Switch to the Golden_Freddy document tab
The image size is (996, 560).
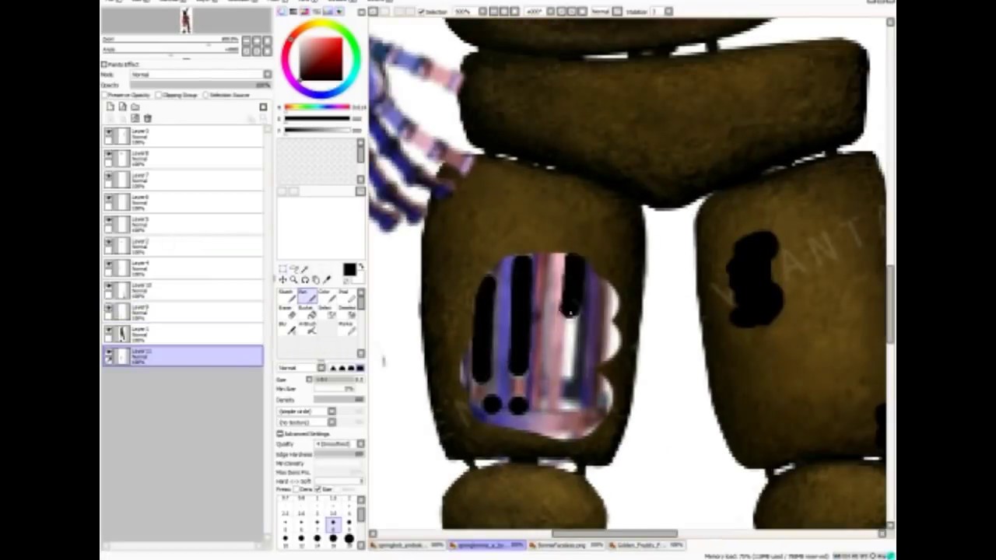tap(646, 545)
